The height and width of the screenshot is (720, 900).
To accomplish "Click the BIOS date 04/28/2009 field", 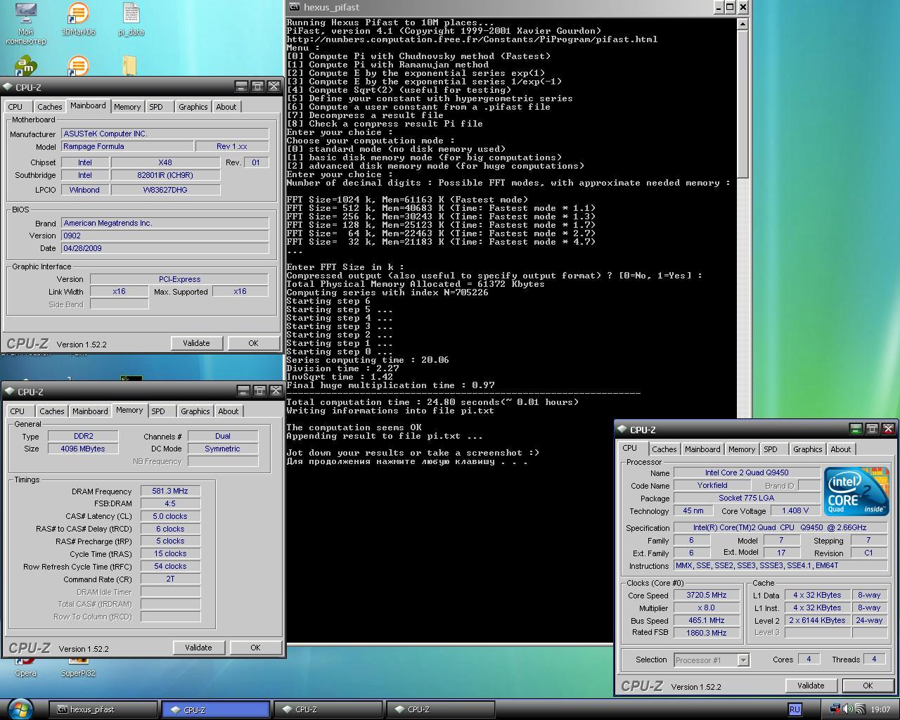I will pyautogui.click(x=165, y=248).
